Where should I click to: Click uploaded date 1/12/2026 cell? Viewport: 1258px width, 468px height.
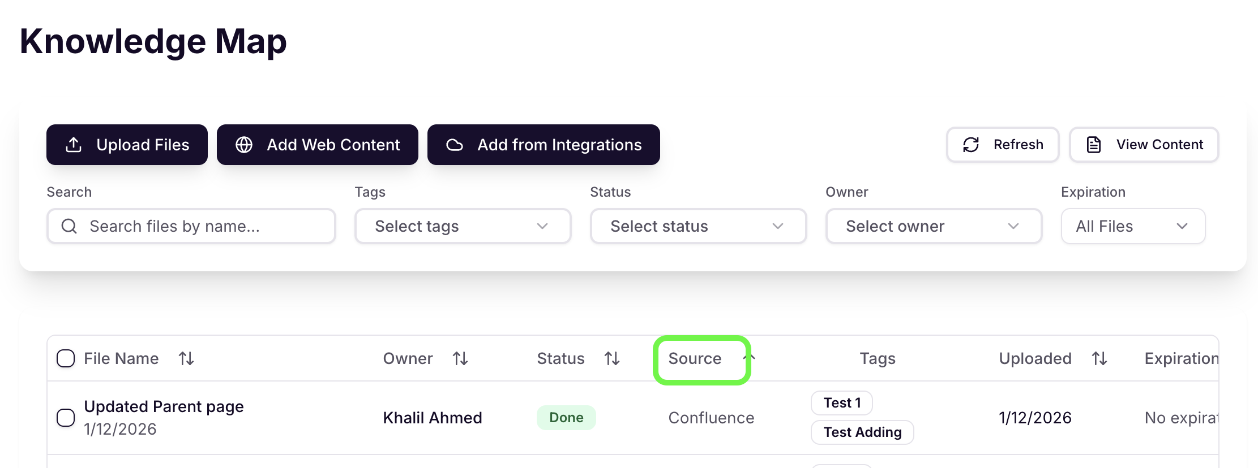1035,418
